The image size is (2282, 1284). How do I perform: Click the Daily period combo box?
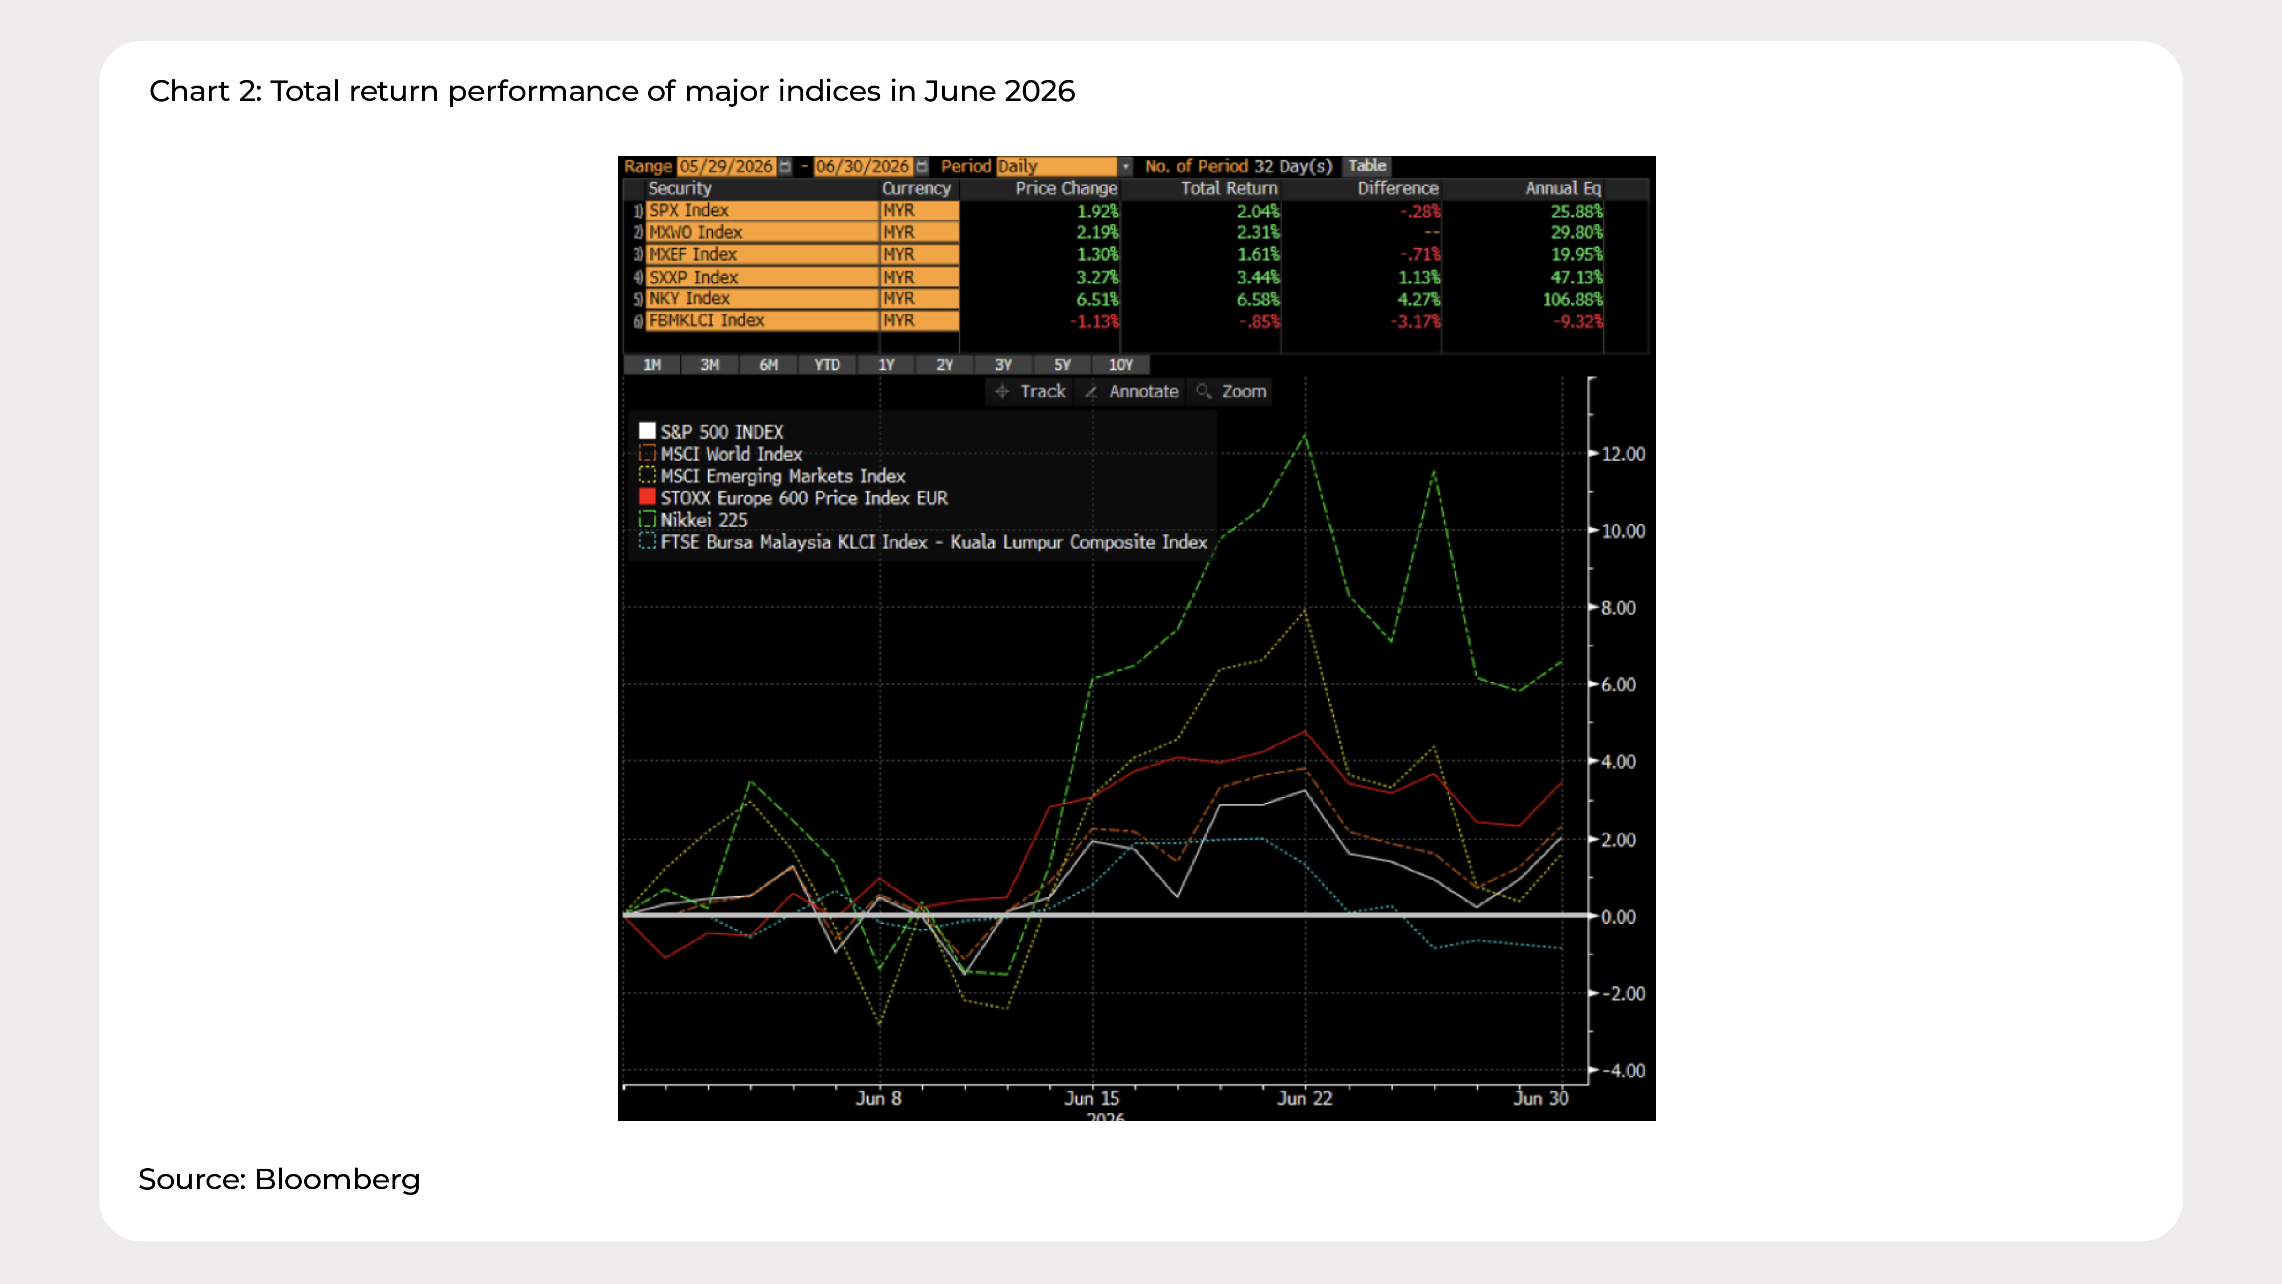pyautogui.click(x=1056, y=167)
